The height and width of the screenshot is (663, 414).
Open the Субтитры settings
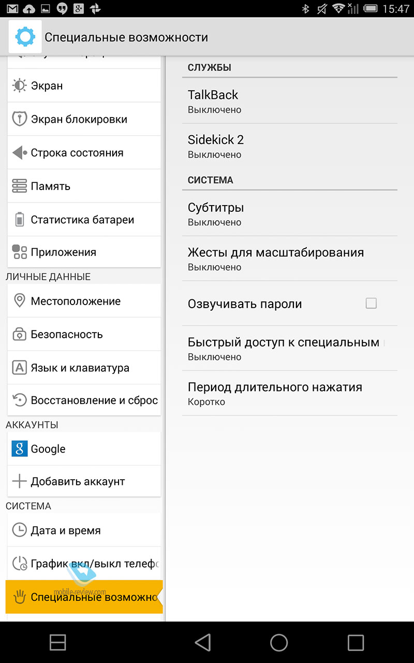coord(290,213)
